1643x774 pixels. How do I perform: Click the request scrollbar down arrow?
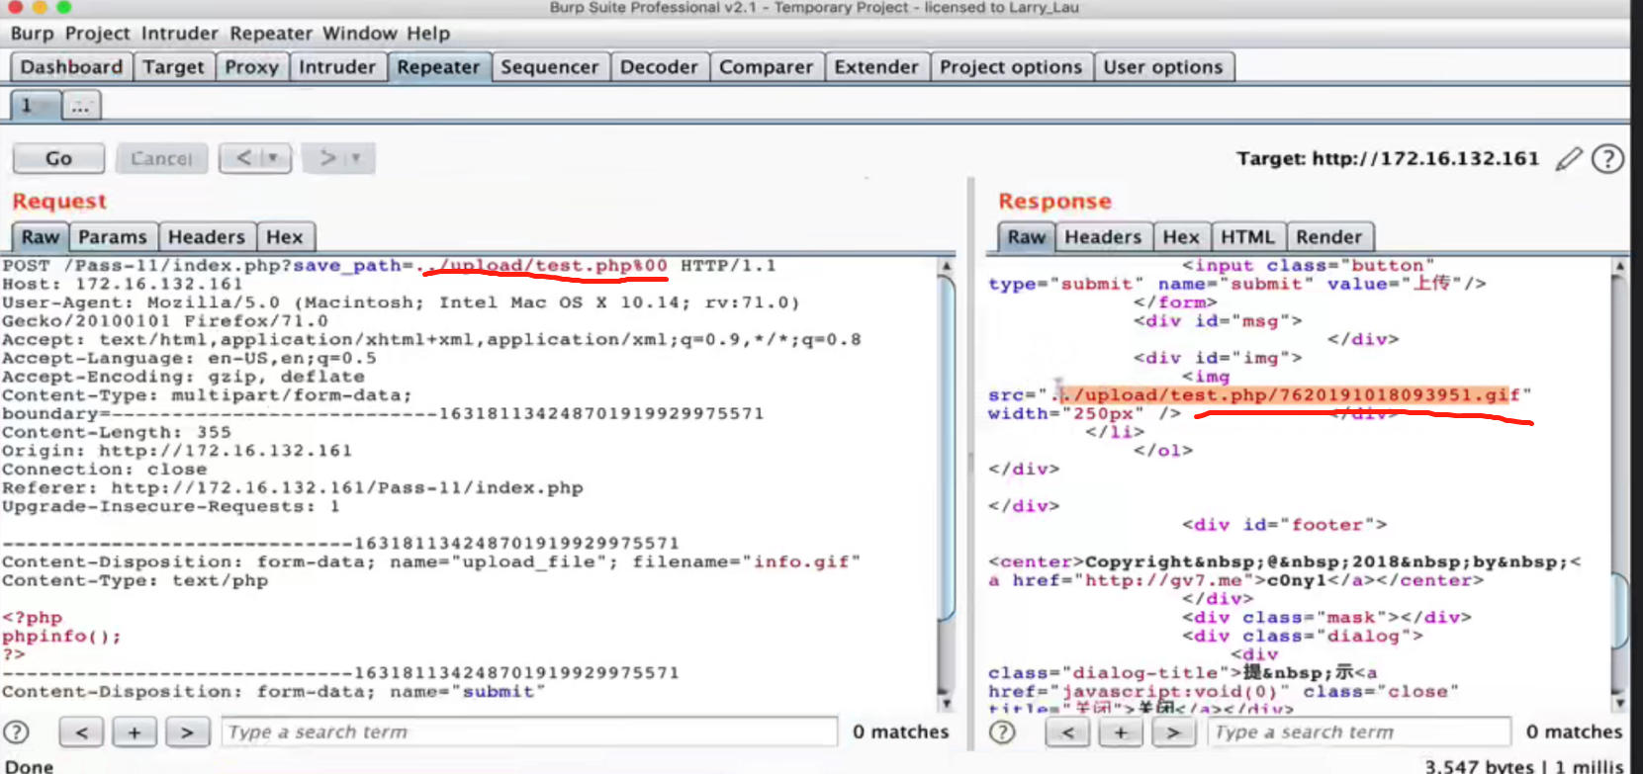pos(947,703)
